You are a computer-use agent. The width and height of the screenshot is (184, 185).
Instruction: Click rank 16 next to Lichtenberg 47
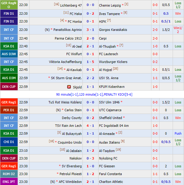[x=56, y=4]
